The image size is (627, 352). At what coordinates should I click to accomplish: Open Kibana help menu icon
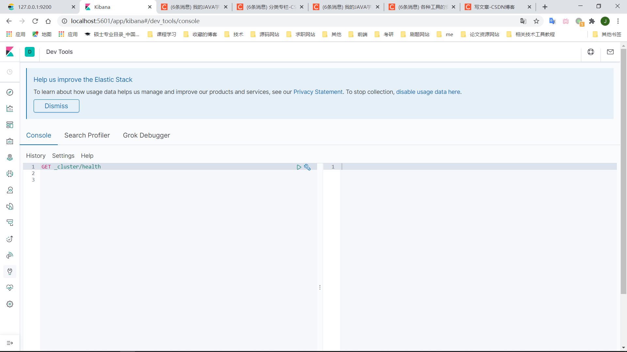click(591, 52)
